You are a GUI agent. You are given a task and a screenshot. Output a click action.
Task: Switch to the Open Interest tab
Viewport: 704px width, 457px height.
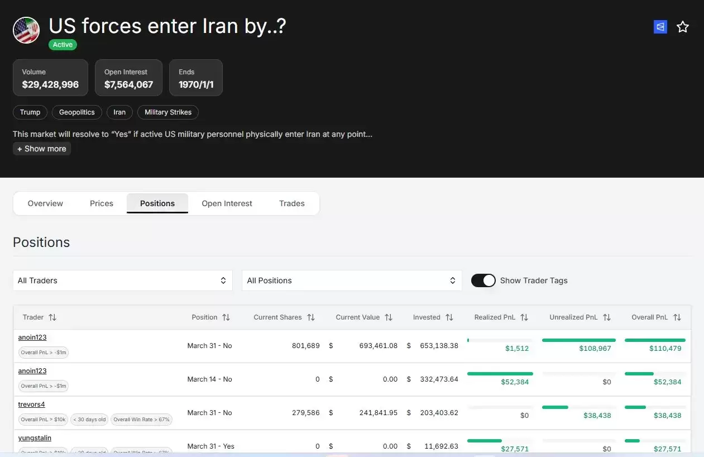227,203
